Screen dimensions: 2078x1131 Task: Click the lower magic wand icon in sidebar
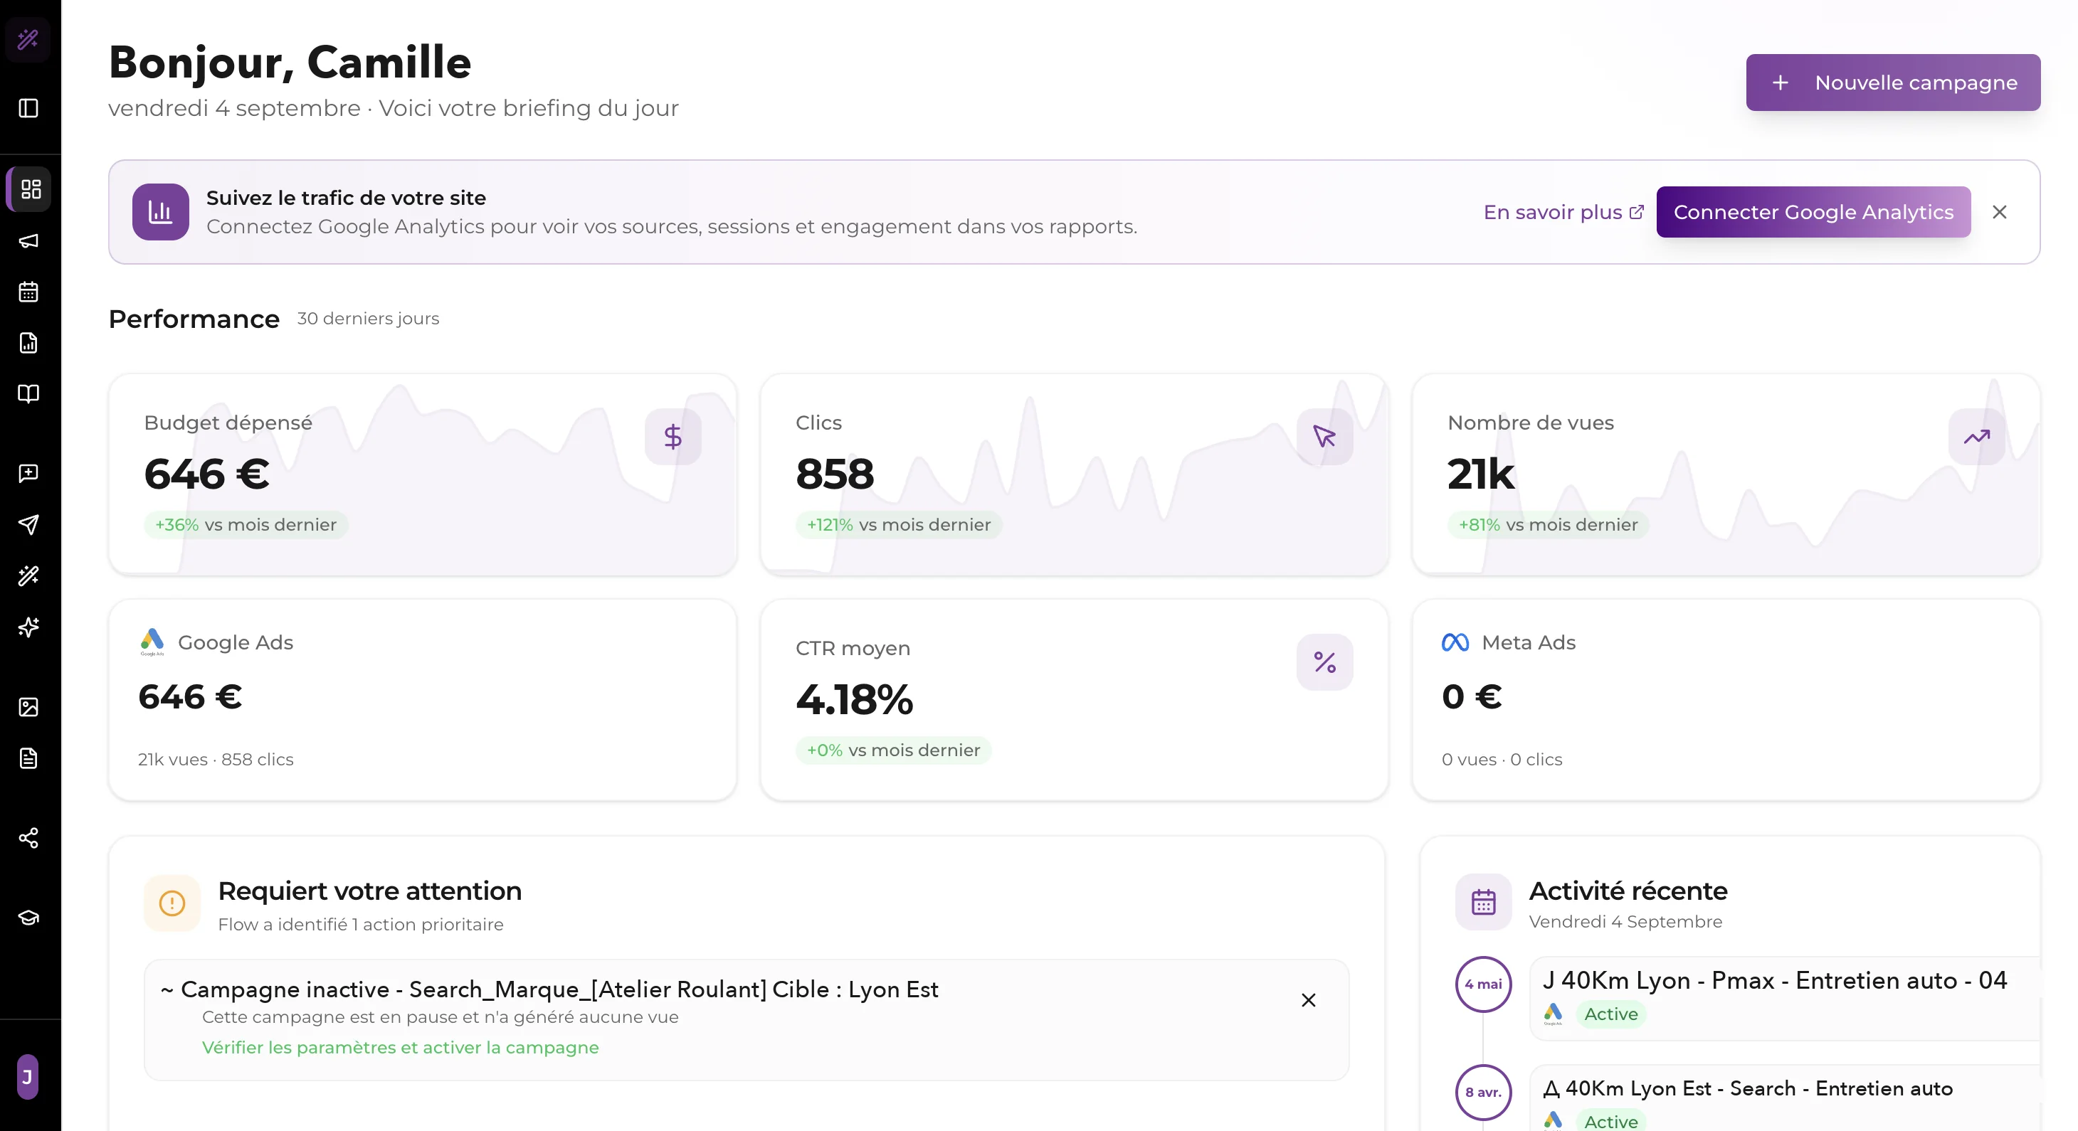point(28,575)
